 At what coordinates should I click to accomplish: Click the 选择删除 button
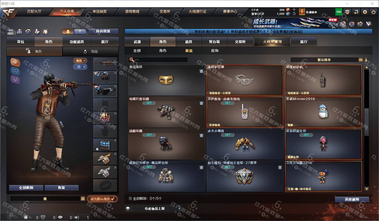click(352, 199)
